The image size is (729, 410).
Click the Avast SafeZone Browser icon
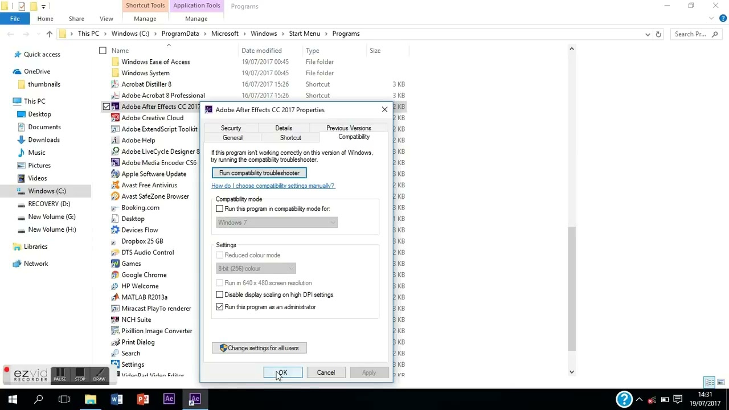coord(115,196)
